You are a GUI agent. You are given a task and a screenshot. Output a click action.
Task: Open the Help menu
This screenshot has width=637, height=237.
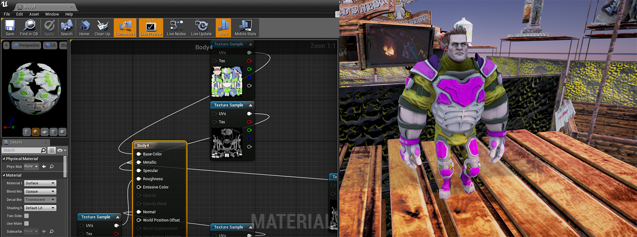click(69, 14)
